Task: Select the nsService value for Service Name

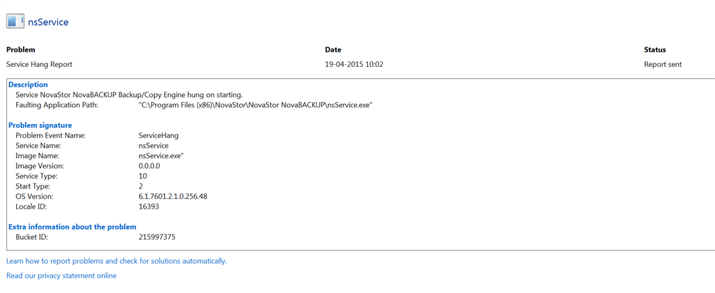Action: (x=154, y=146)
